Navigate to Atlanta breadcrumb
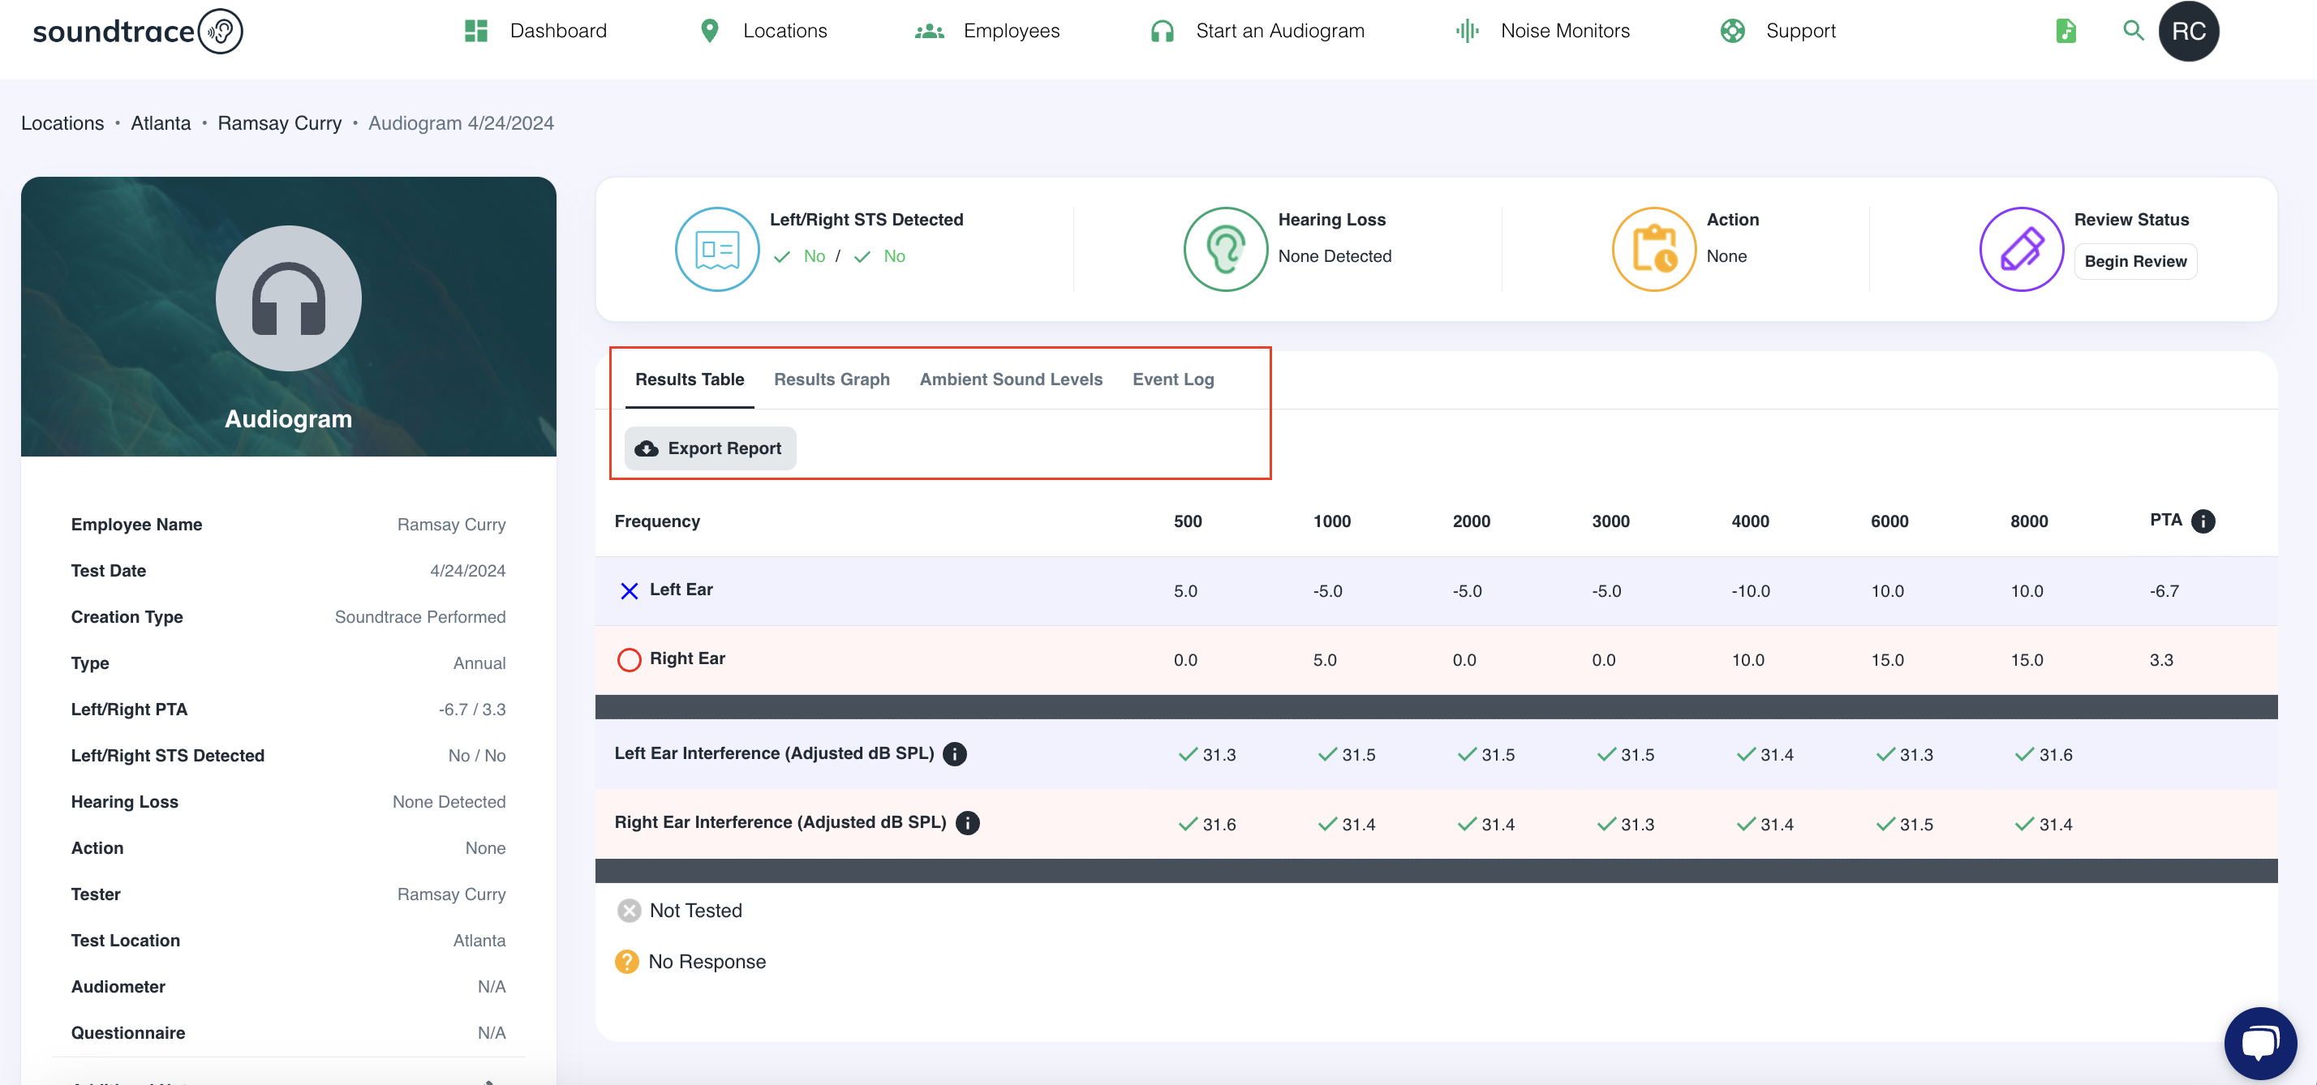 pyautogui.click(x=161, y=123)
